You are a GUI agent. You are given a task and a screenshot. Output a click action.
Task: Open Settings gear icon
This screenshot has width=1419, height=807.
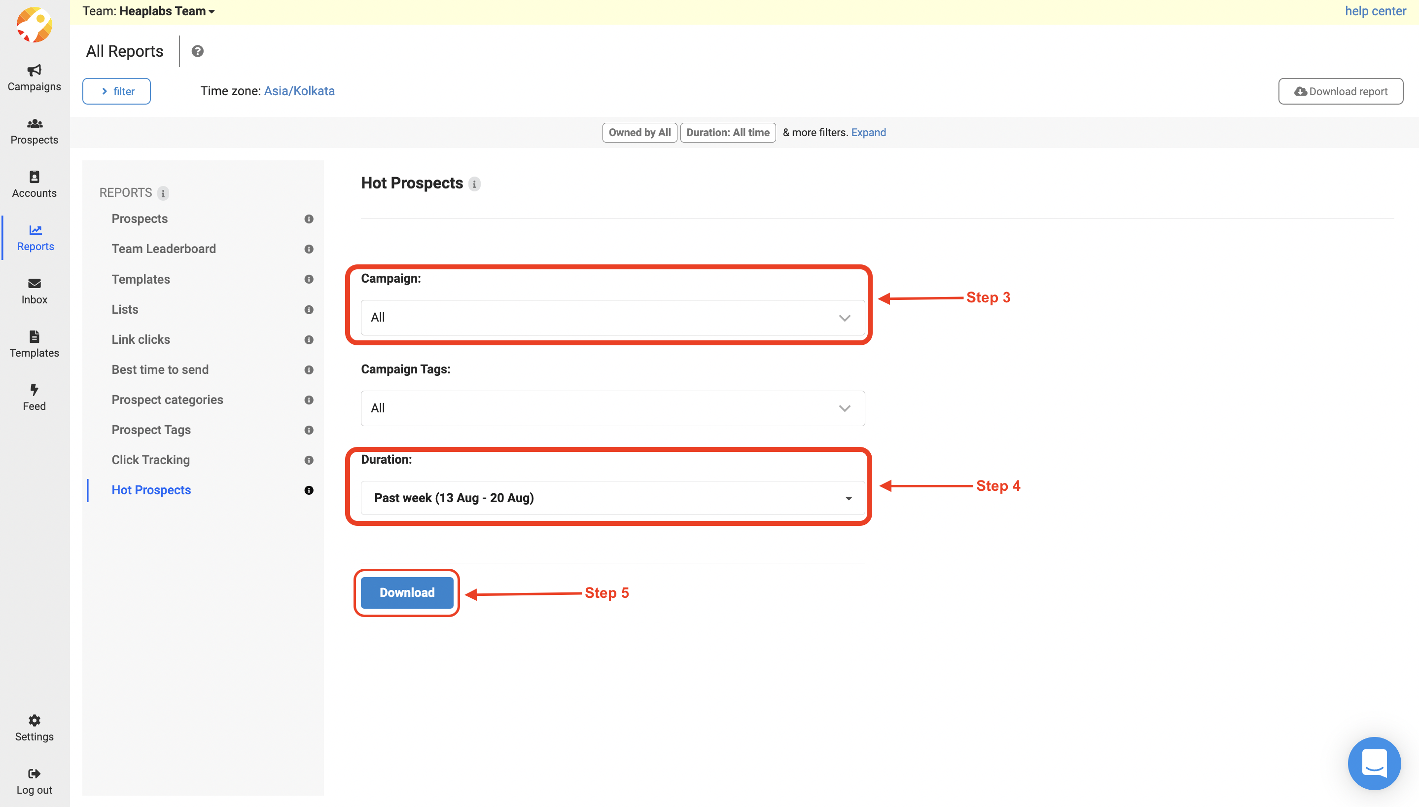coord(35,720)
